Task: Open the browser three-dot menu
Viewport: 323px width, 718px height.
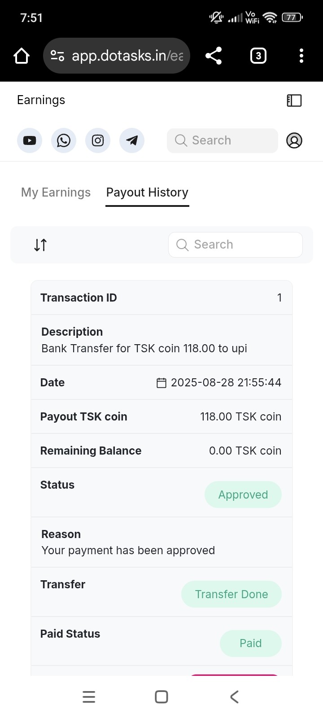Action: click(x=301, y=56)
